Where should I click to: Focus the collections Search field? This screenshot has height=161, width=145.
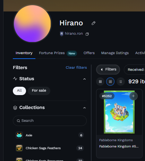point(50,121)
